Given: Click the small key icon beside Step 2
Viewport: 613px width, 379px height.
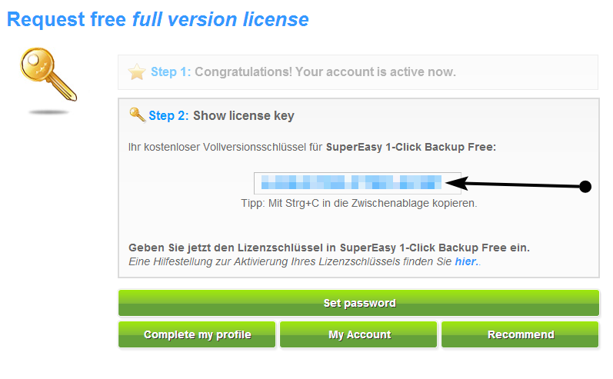Looking at the screenshot, I should (137, 115).
